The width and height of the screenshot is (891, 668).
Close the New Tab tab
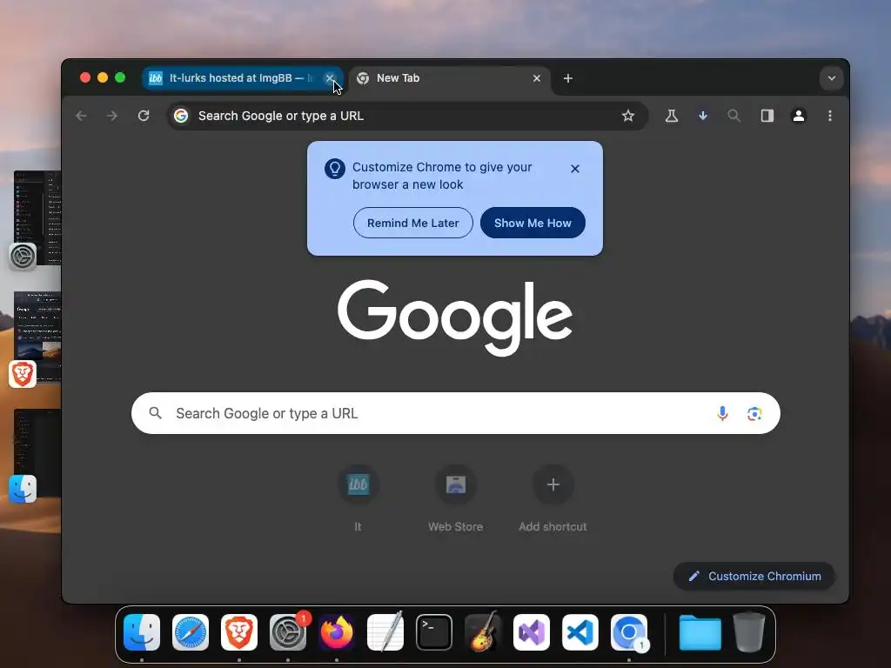click(x=536, y=78)
